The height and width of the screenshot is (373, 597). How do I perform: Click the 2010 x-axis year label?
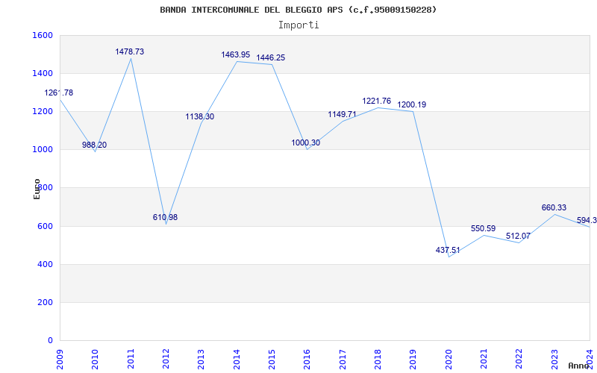click(x=96, y=360)
